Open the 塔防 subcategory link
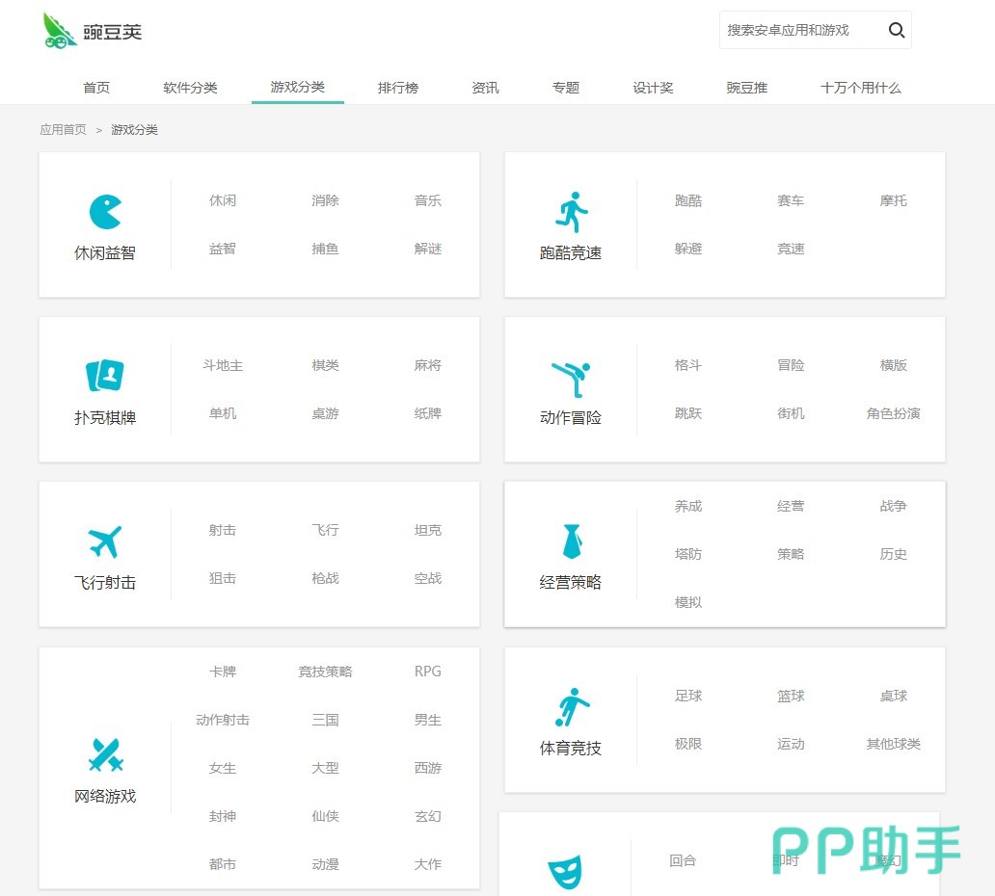 688,554
